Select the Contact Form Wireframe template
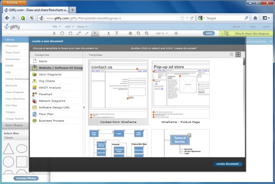The height and width of the screenshot is (184, 275). (119, 92)
